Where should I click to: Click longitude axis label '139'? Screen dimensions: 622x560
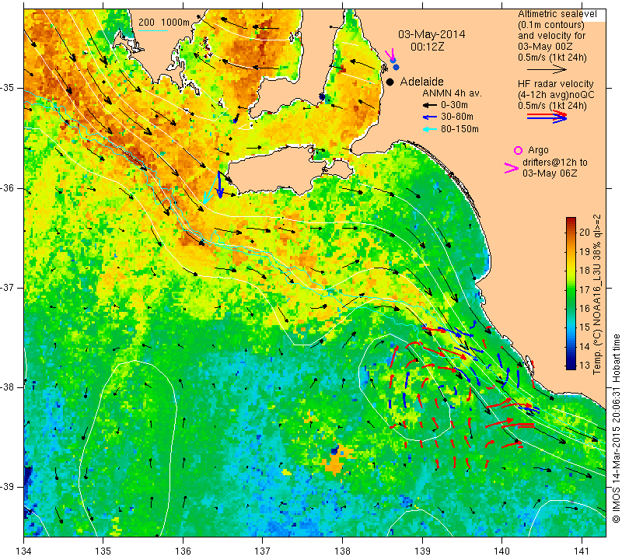coord(422,551)
